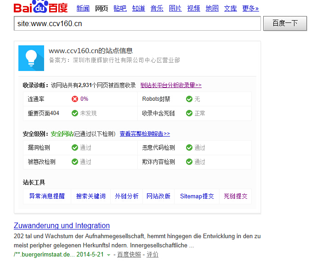
Task: Click green check icon for 漏洞检测
Action: coord(75,147)
